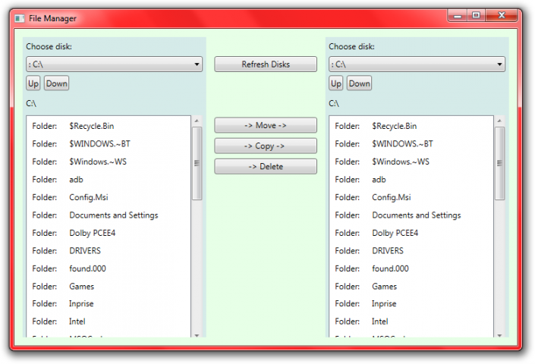
Task: Select adb folder in right list
Action: 411,180
